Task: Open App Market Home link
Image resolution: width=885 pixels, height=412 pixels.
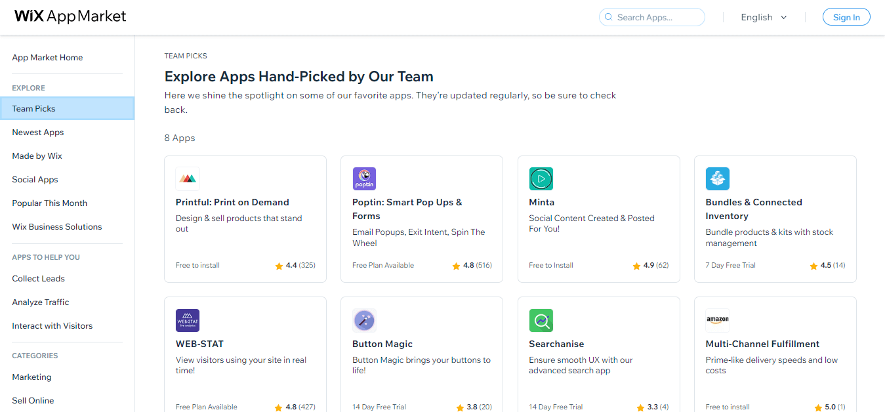Action: 47,58
